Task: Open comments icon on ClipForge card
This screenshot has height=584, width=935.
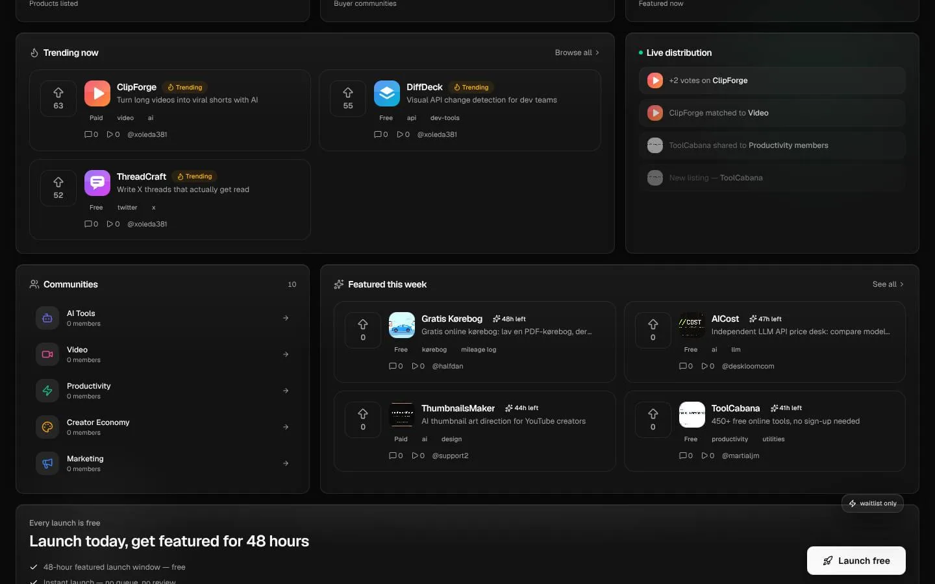Action: pos(88,134)
